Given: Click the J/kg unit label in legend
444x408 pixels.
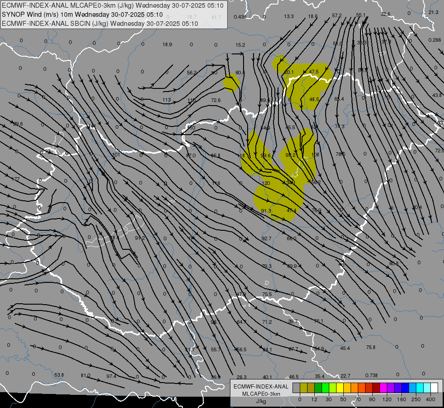Looking at the screenshot, I should coord(261,401).
